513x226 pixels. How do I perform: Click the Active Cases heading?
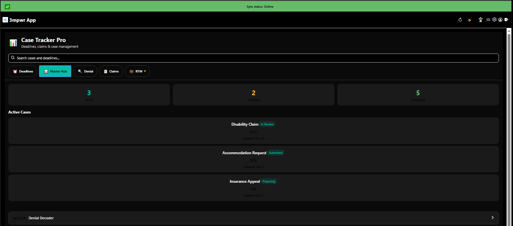[20, 112]
